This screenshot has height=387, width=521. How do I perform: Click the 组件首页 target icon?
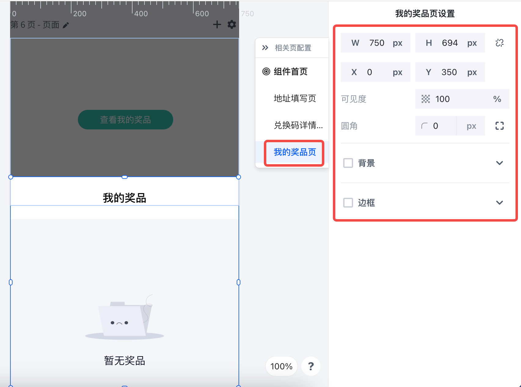[266, 71]
